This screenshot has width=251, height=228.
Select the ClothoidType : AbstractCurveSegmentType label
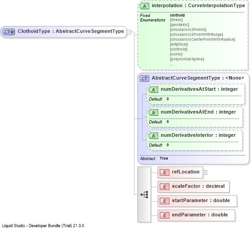71,31
